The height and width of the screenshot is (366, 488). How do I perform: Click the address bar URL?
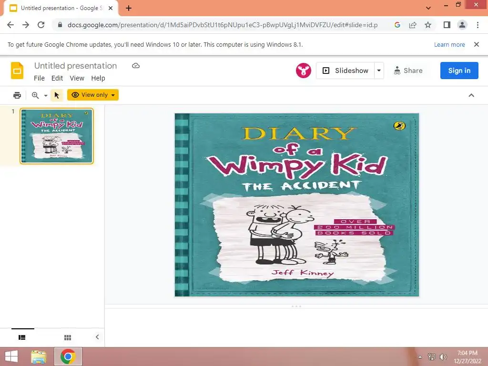point(223,25)
